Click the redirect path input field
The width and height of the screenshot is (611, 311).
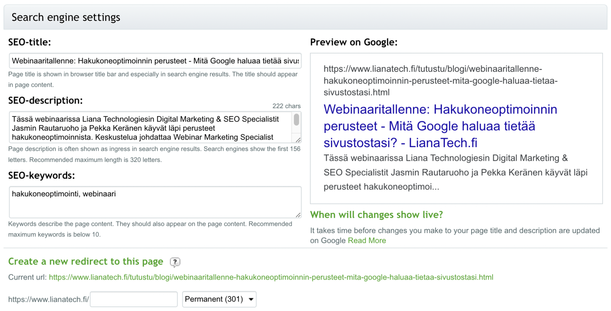(x=134, y=299)
